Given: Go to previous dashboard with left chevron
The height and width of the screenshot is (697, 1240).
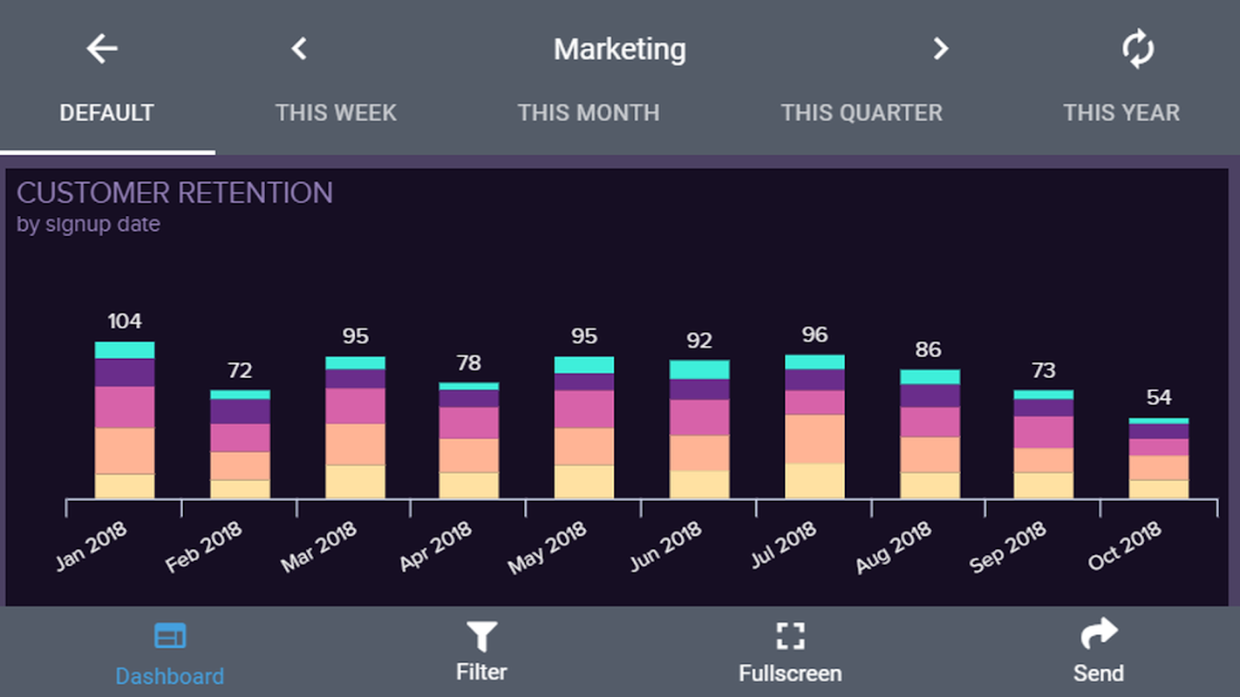Looking at the screenshot, I should click(x=299, y=49).
